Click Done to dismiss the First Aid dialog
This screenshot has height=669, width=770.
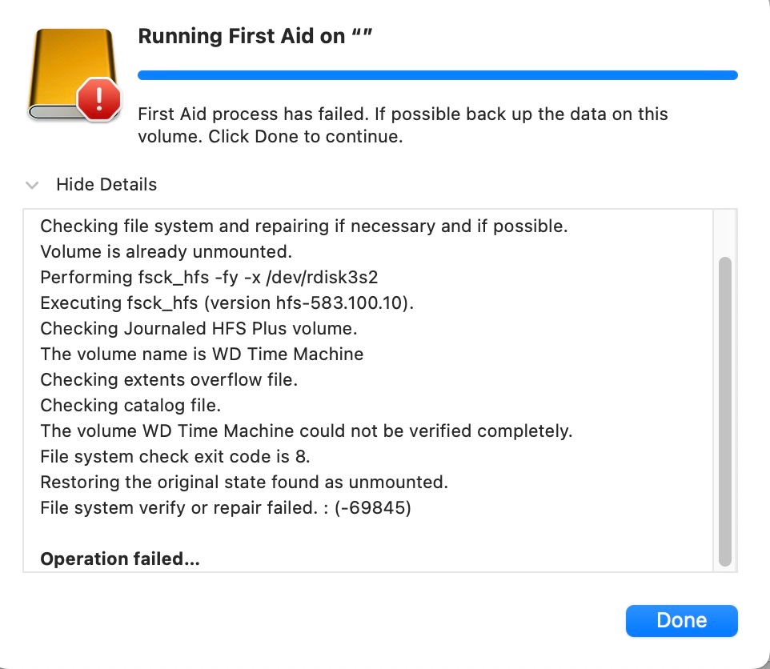coord(681,620)
